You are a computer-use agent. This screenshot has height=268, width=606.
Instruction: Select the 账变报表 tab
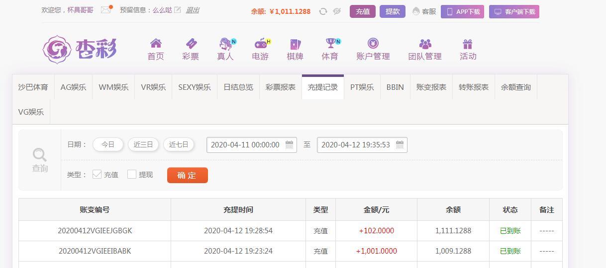point(431,87)
